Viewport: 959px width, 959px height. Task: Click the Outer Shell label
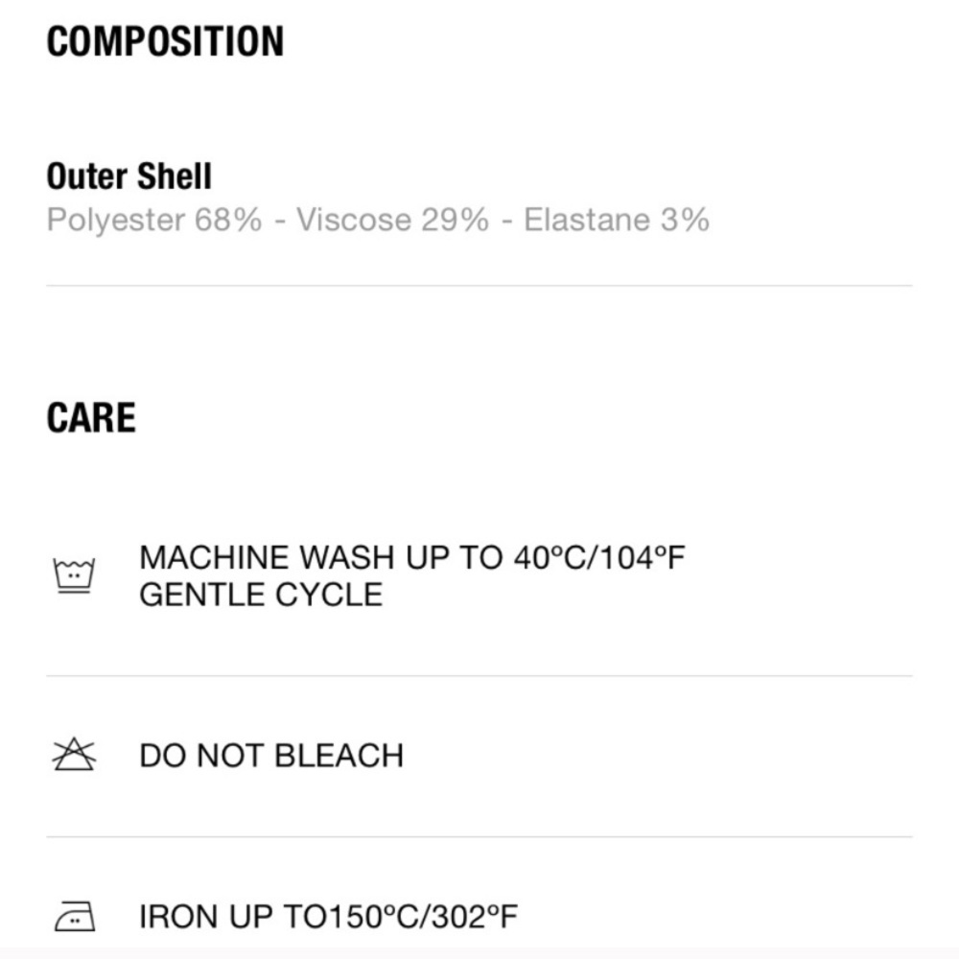[129, 176]
